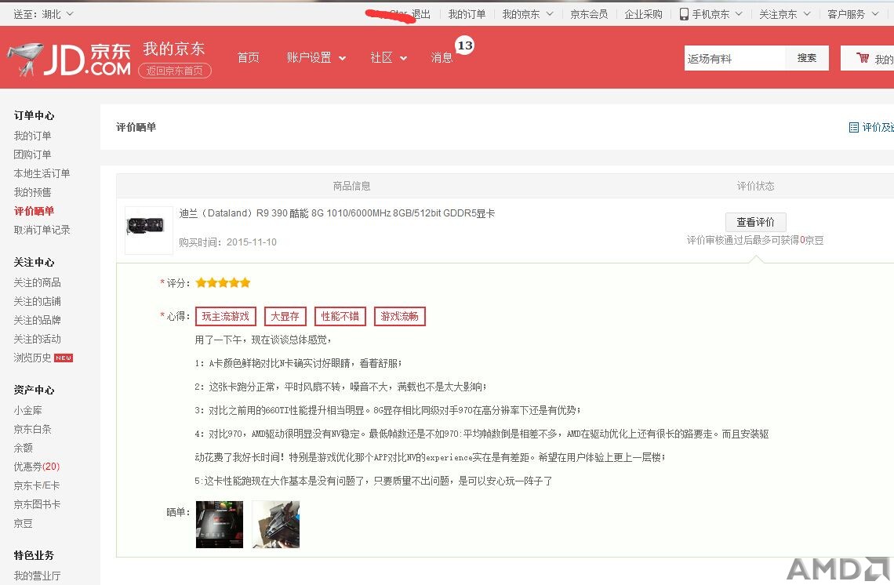The image size is (894, 585).
Task: Focus the search input field 返场有料
Action: click(x=735, y=58)
